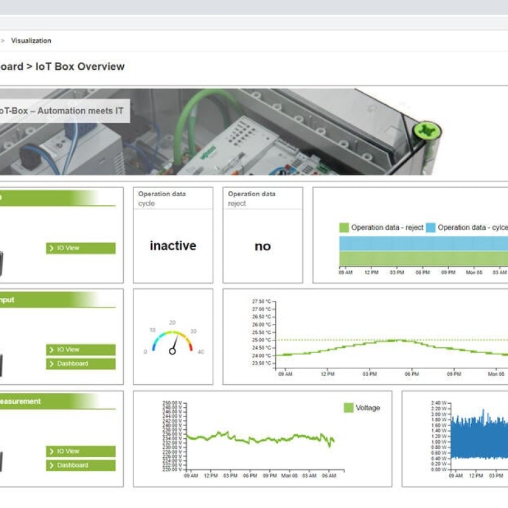
Task: Toggle the green Operation data - reject legend swatch
Action: tap(344, 227)
